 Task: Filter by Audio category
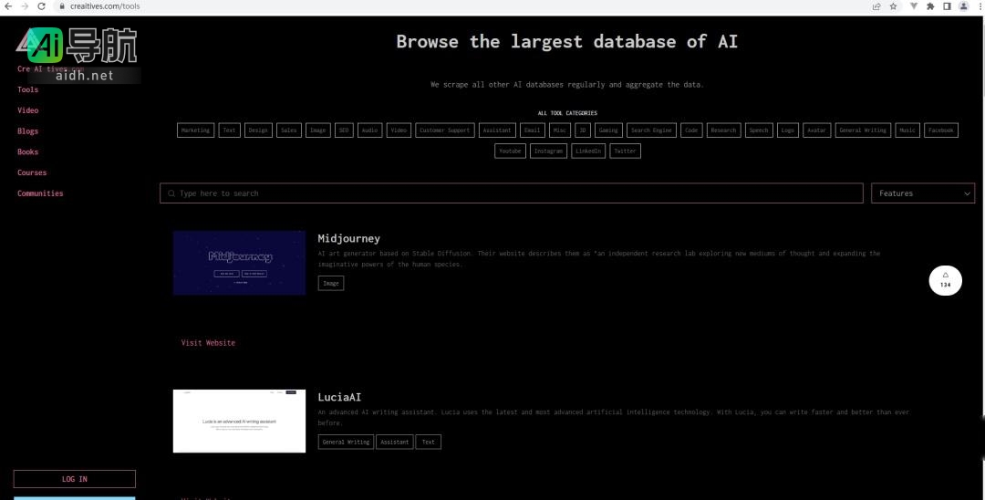tap(370, 130)
